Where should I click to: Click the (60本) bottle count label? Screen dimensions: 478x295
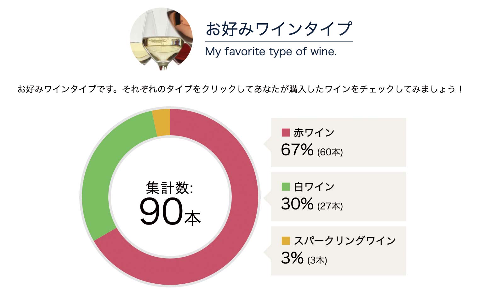click(x=330, y=152)
